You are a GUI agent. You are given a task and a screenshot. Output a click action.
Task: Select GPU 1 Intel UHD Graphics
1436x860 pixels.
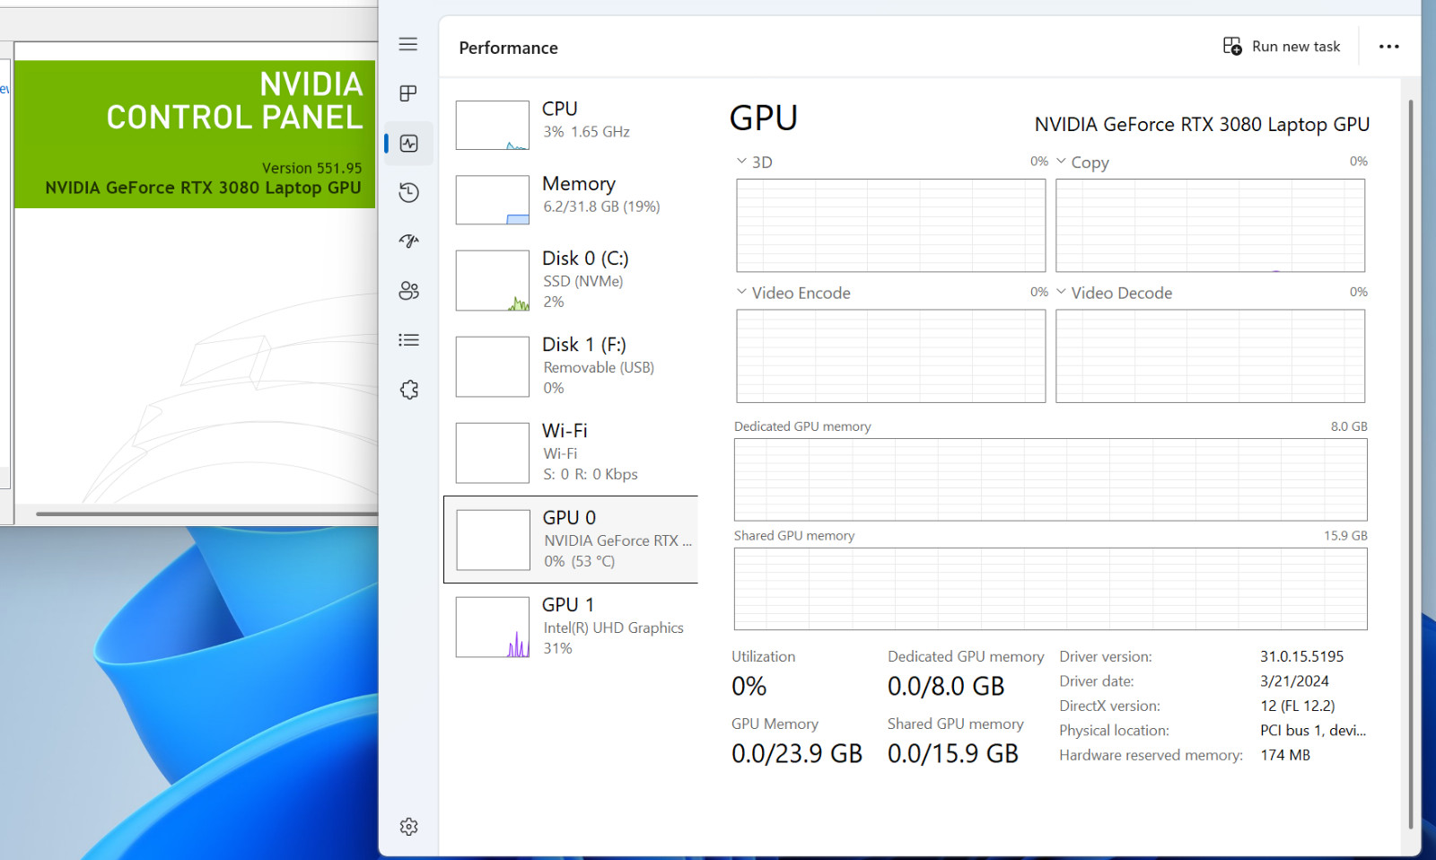coord(571,627)
